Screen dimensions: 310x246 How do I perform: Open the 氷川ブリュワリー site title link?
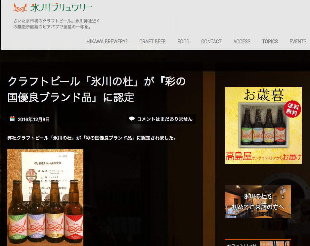click(x=61, y=7)
